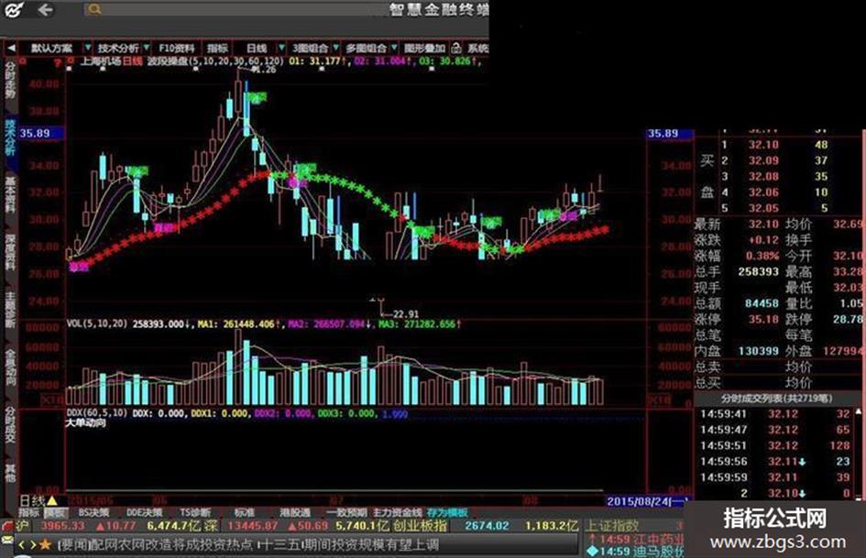Open the 默认方案 menu button
This screenshot has height=558, width=866.
pyautogui.click(x=51, y=48)
